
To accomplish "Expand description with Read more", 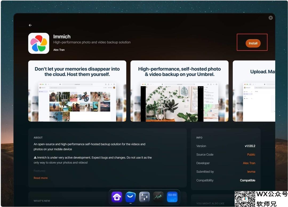I will pyautogui.click(x=41, y=178).
